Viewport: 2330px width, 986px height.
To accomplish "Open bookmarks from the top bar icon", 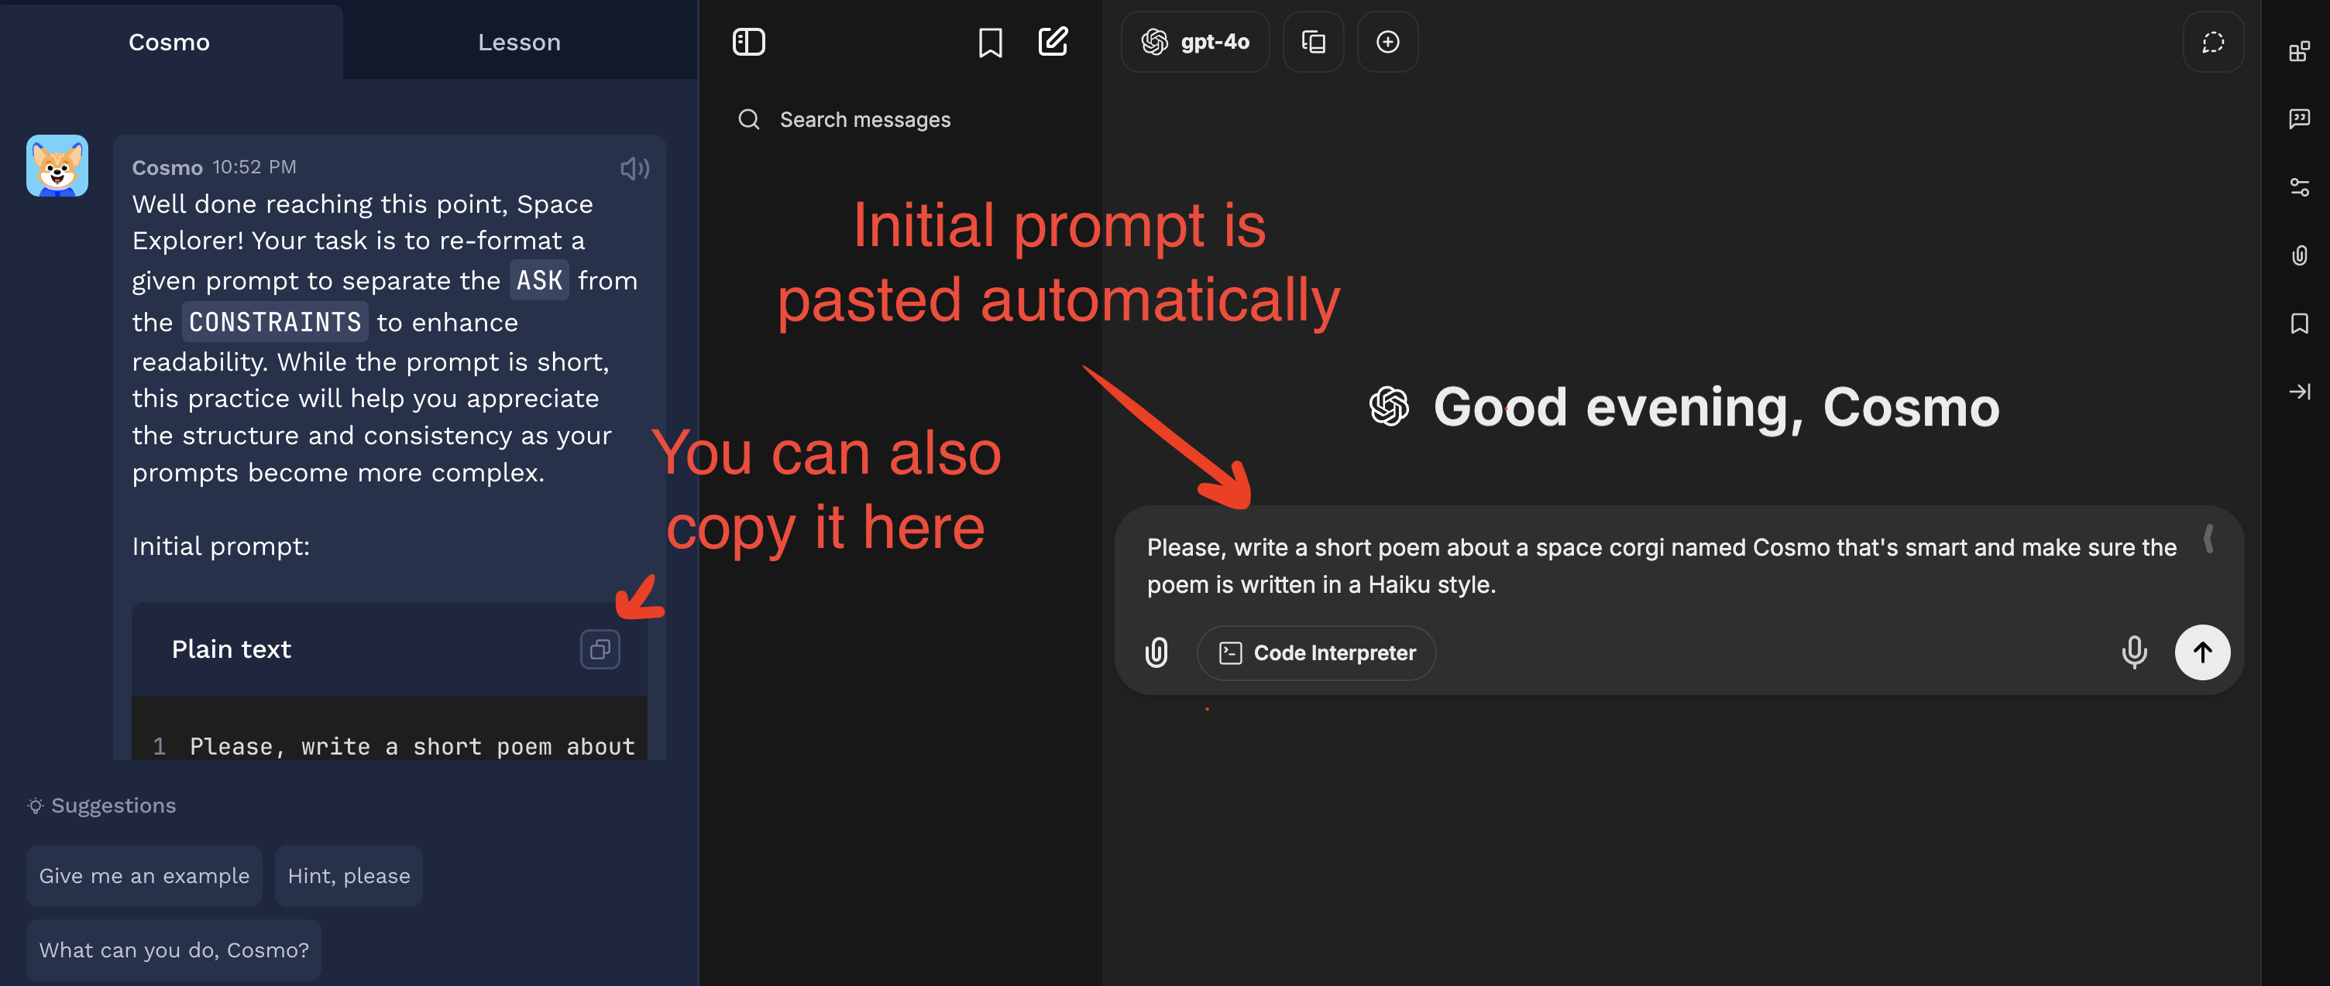I will tap(991, 42).
